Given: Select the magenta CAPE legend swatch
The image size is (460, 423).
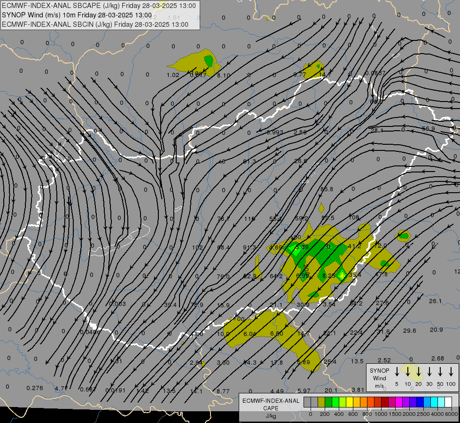Looking at the screenshot, I should click(x=399, y=402).
